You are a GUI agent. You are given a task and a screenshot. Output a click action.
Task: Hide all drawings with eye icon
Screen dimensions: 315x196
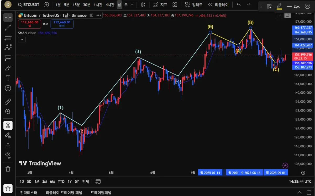point(8,155)
